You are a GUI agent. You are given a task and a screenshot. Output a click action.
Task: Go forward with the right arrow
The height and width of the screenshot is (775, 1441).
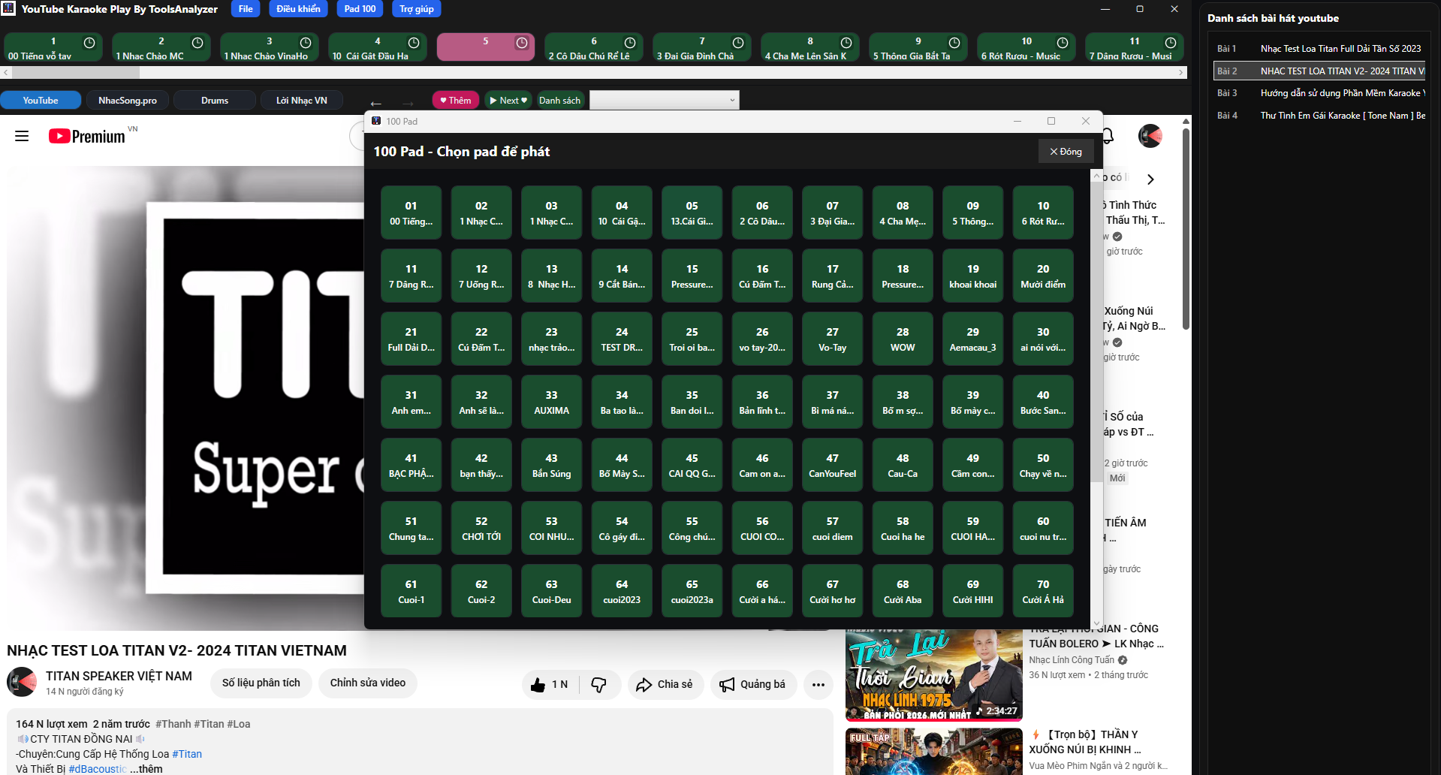click(408, 103)
